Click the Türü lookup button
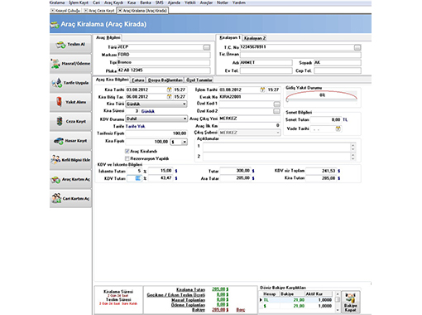 coord(207,47)
